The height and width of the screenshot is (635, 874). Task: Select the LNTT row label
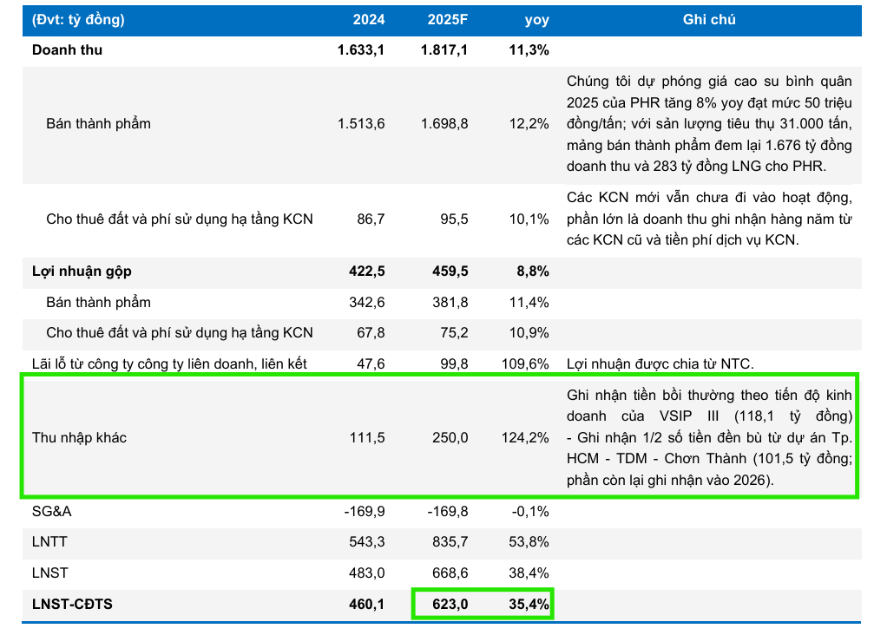(x=49, y=542)
